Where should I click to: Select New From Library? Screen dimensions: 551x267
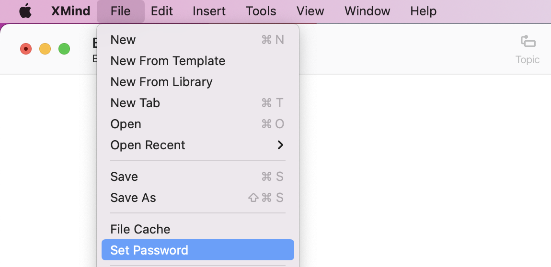pyautogui.click(x=198, y=82)
